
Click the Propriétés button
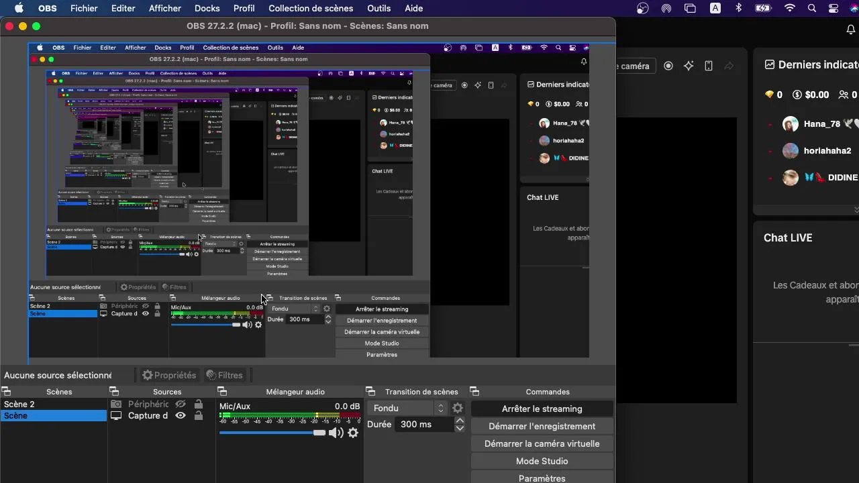pos(169,375)
